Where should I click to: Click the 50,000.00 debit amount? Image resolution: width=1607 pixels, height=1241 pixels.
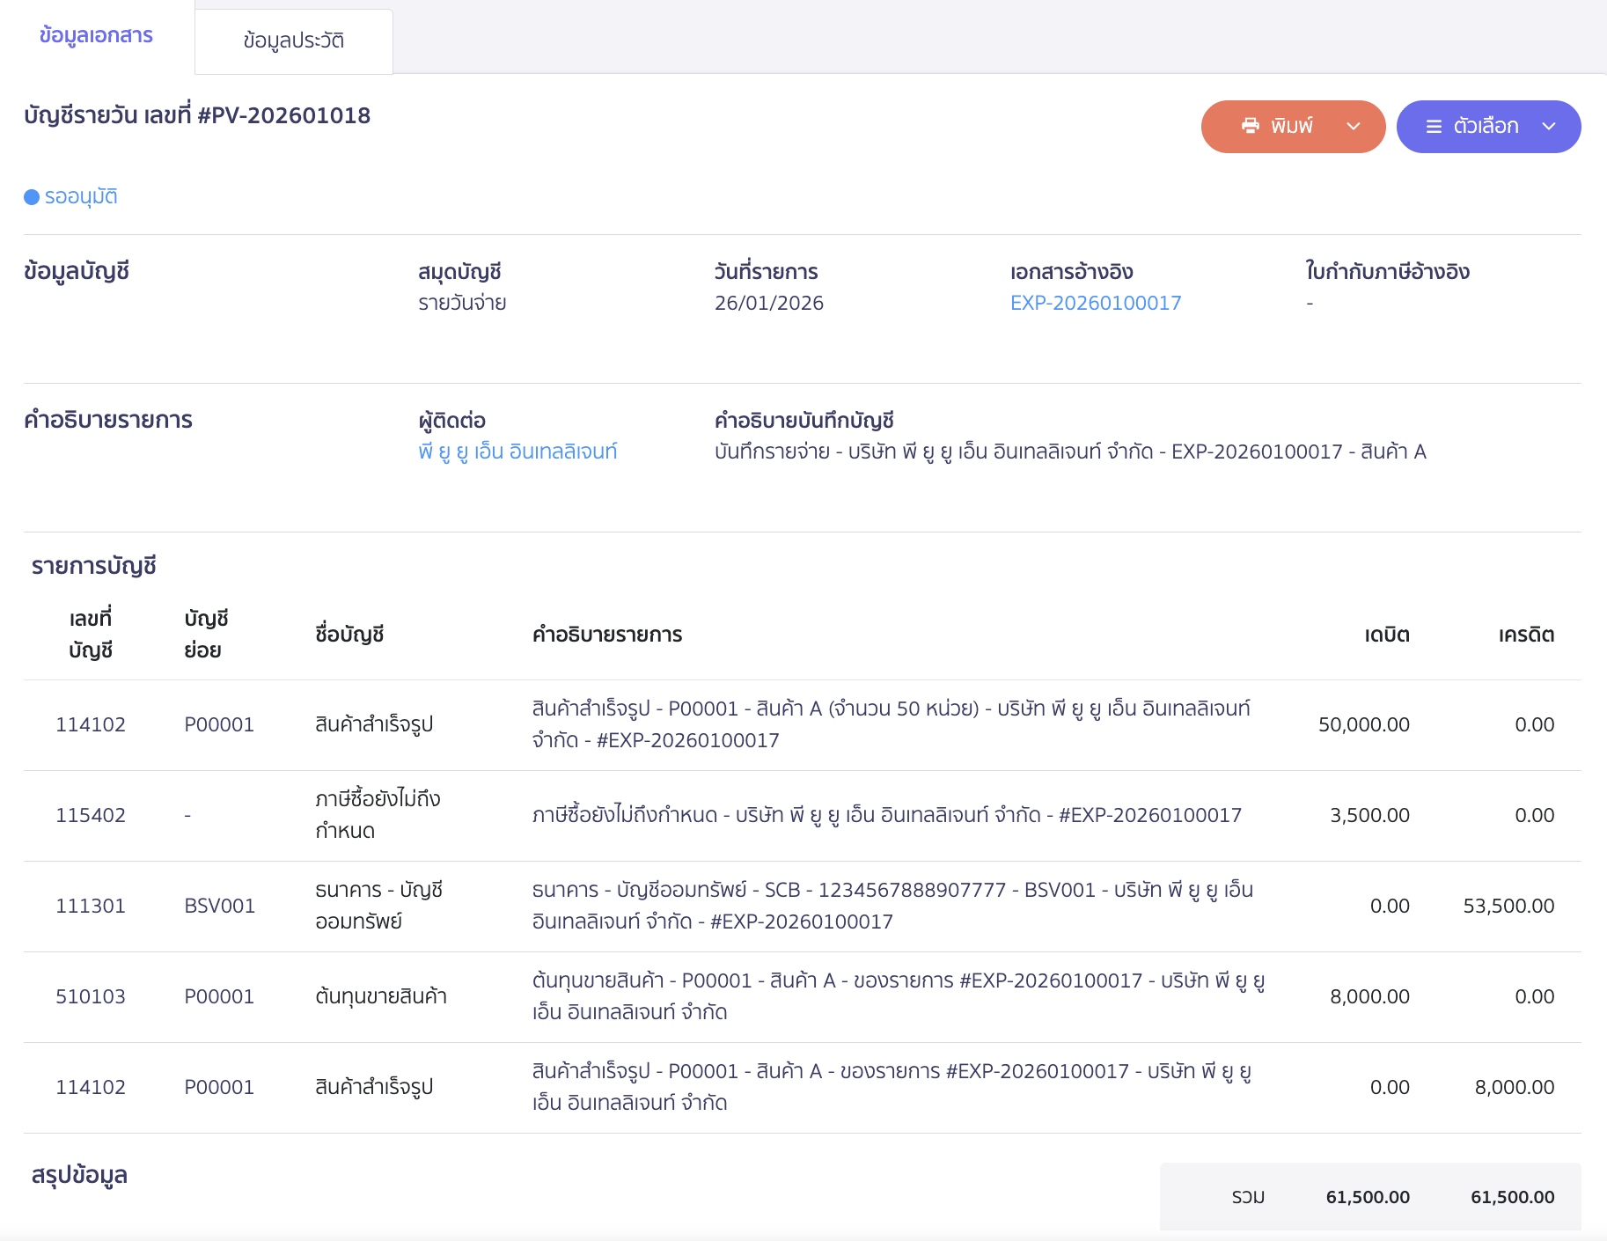pyautogui.click(x=1363, y=724)
